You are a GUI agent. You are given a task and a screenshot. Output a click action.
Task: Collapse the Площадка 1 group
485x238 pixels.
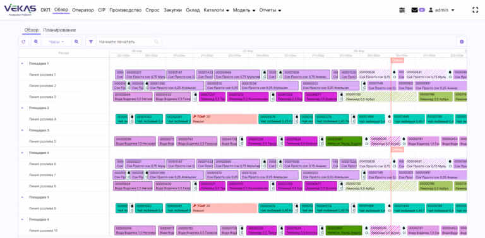[22, 63]
